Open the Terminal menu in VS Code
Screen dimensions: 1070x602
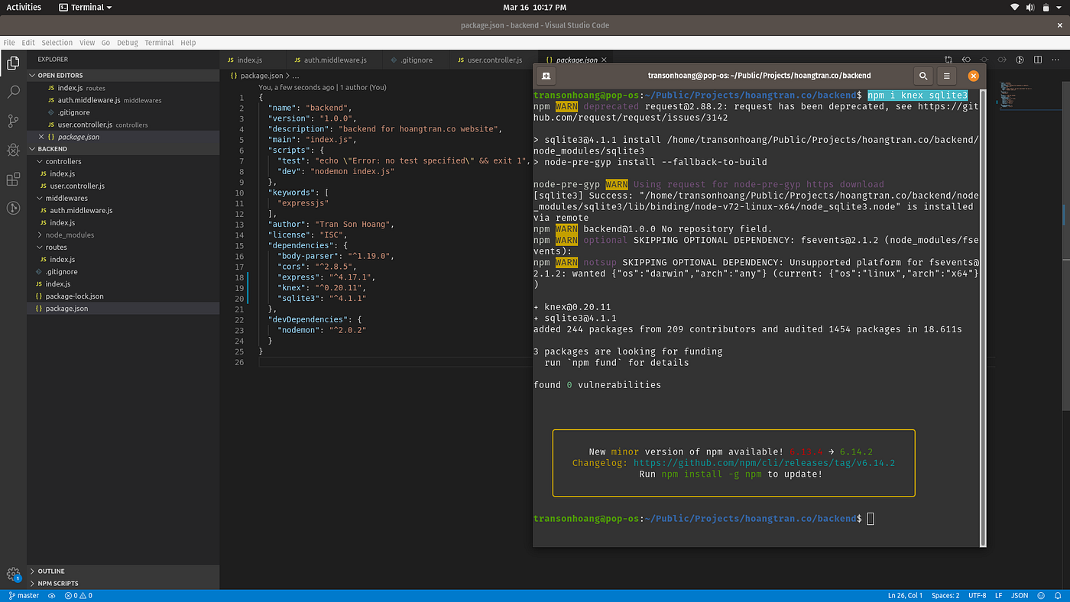click(x=159, y=43)
